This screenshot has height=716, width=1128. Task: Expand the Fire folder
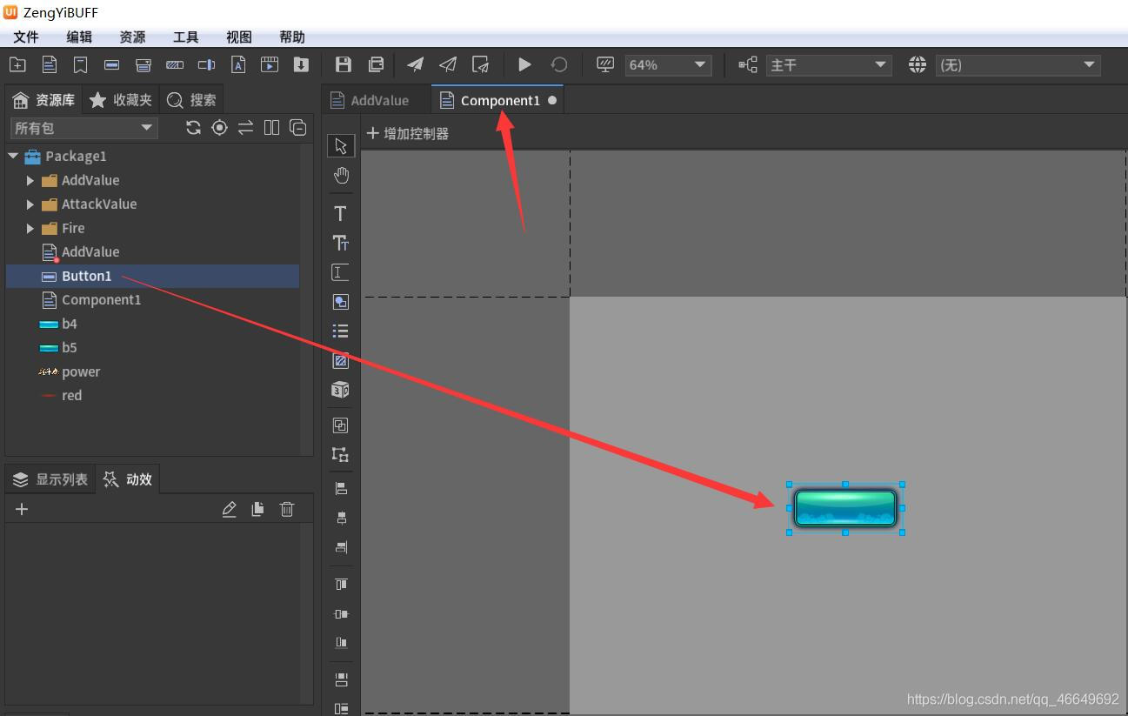(30, 229)
